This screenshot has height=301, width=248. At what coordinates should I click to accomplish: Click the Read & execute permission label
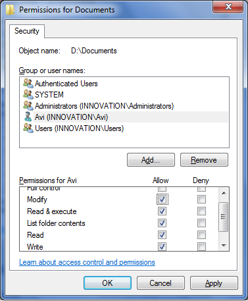[x=52, y=211]
